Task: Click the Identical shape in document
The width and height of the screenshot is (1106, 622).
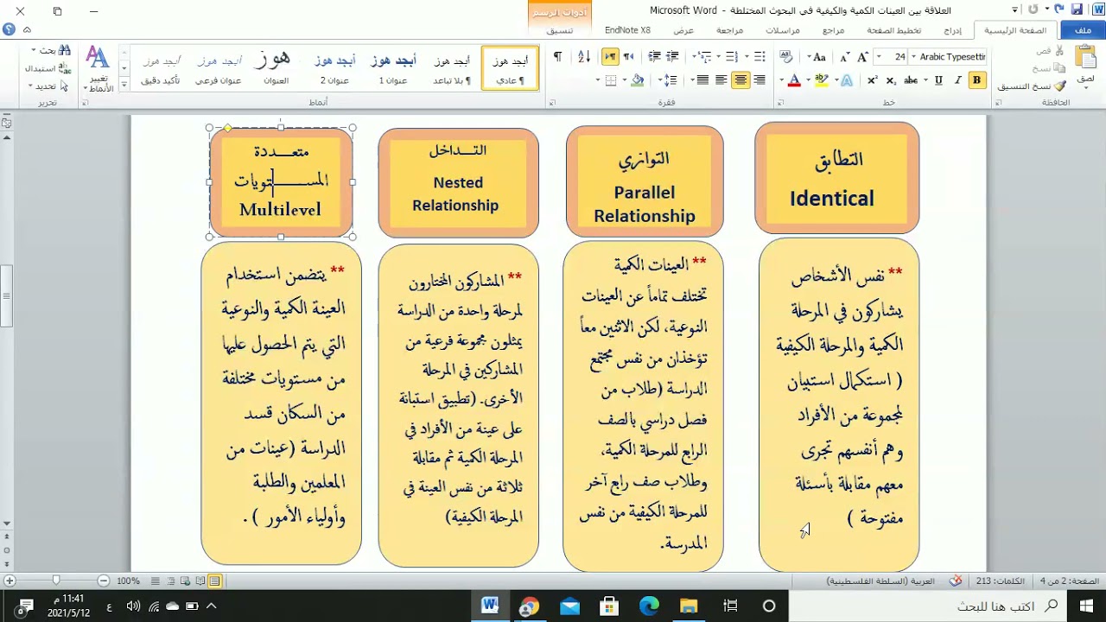Action: 836,178
